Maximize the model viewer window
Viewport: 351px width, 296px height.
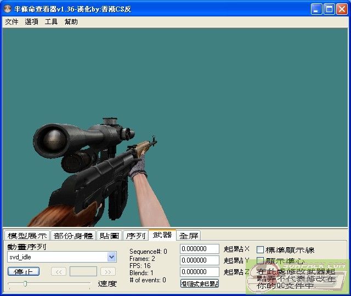point(329,9)
